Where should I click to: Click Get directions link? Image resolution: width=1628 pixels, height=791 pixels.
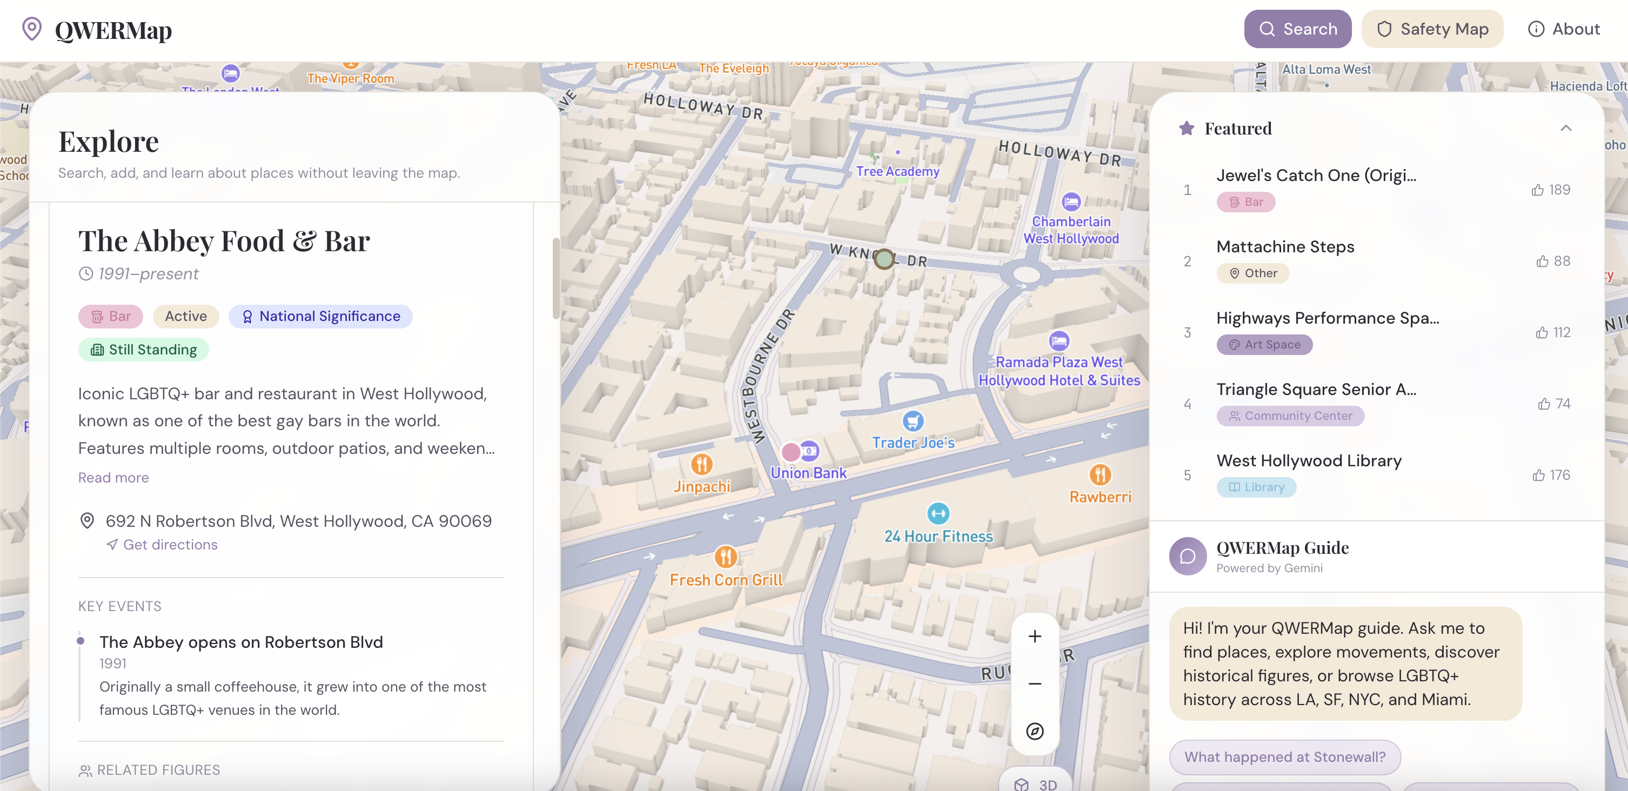point(169,545)
